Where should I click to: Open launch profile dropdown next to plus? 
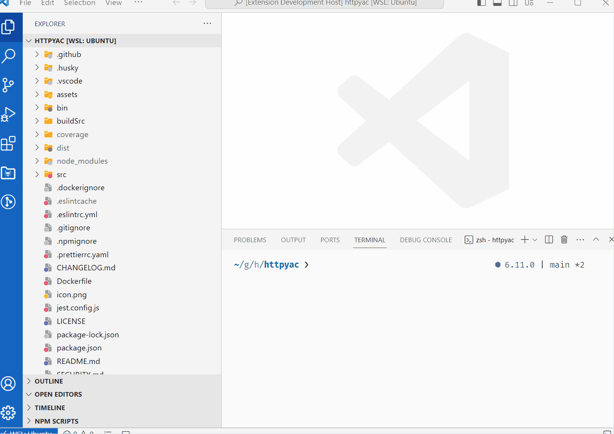point(535,240)
